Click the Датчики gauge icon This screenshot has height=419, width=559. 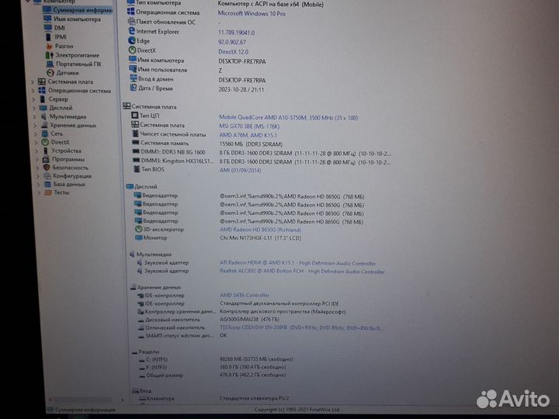(50, 73)
